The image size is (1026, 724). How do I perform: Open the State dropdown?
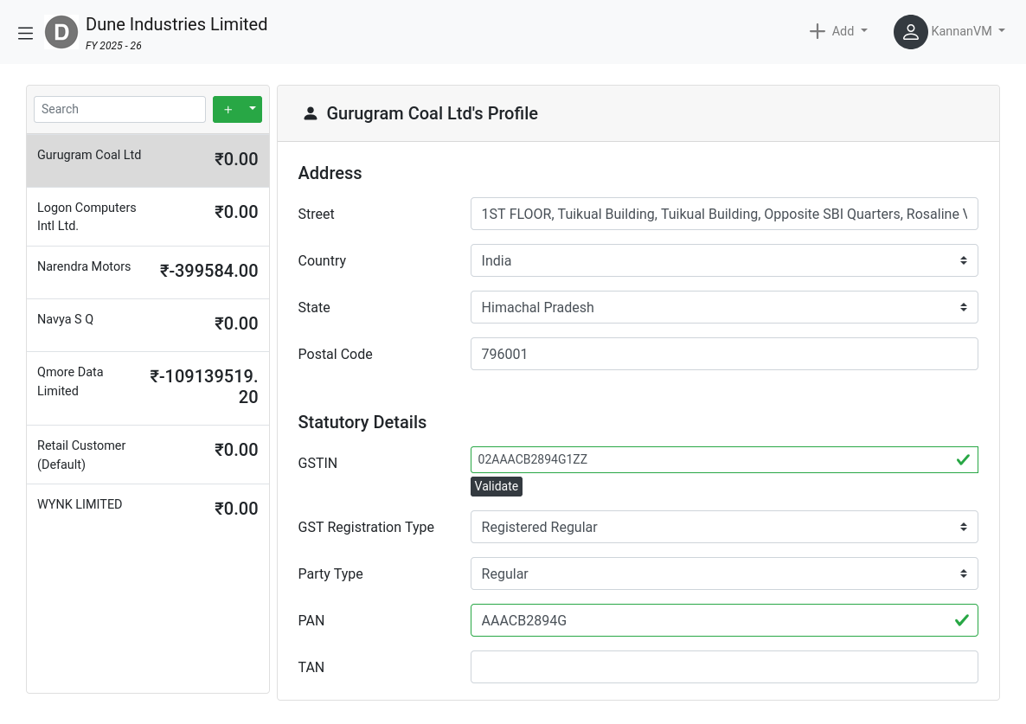(x=724, y=307)
